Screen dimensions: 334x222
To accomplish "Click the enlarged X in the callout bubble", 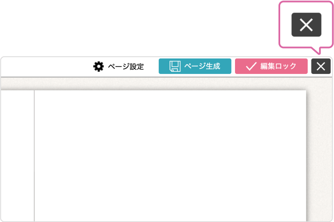I will pyautogui.click(x=306, y=25).
